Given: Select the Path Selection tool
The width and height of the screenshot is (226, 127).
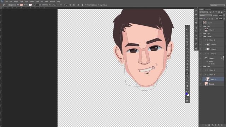Looking at the screenshot, I should point(187,79).
